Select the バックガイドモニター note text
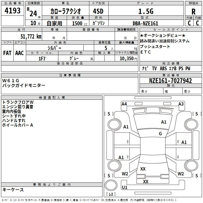This screenshot has width=203, height=203. point(24,86)
